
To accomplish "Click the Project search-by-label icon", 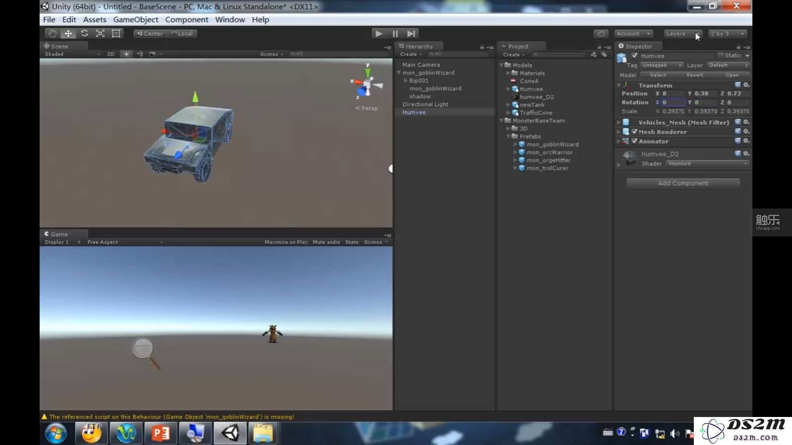I will 604,54.
